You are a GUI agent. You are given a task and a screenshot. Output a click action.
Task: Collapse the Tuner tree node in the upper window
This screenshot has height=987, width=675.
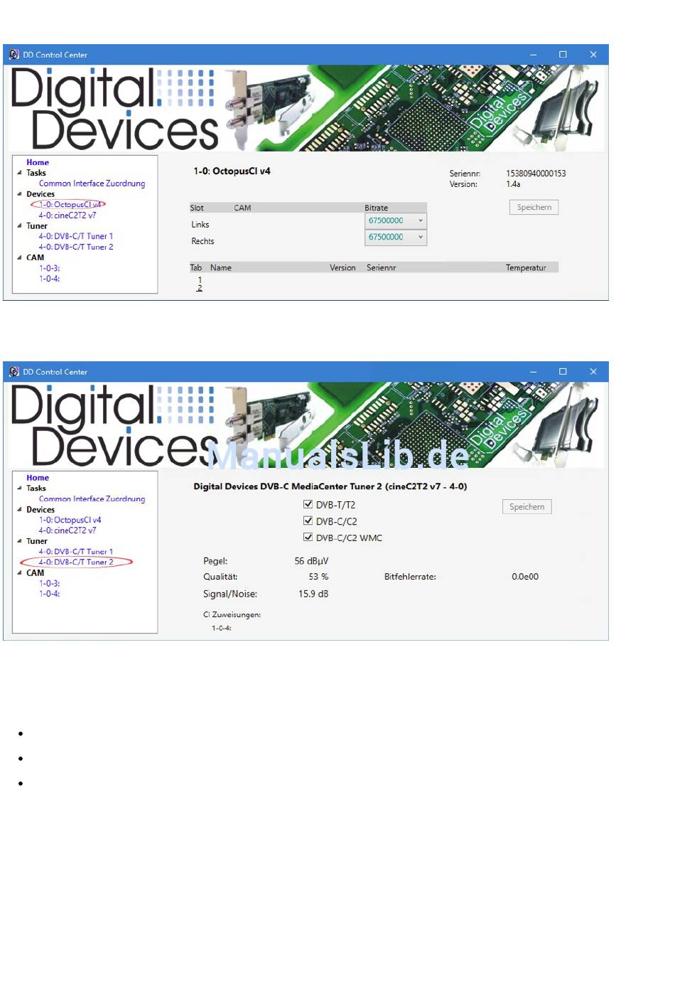[20, 226]
